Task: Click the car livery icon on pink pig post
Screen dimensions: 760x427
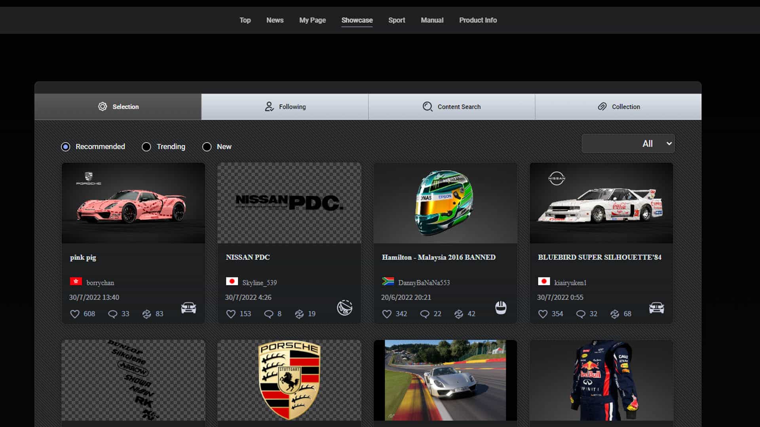Action: (x=188, y=308)
